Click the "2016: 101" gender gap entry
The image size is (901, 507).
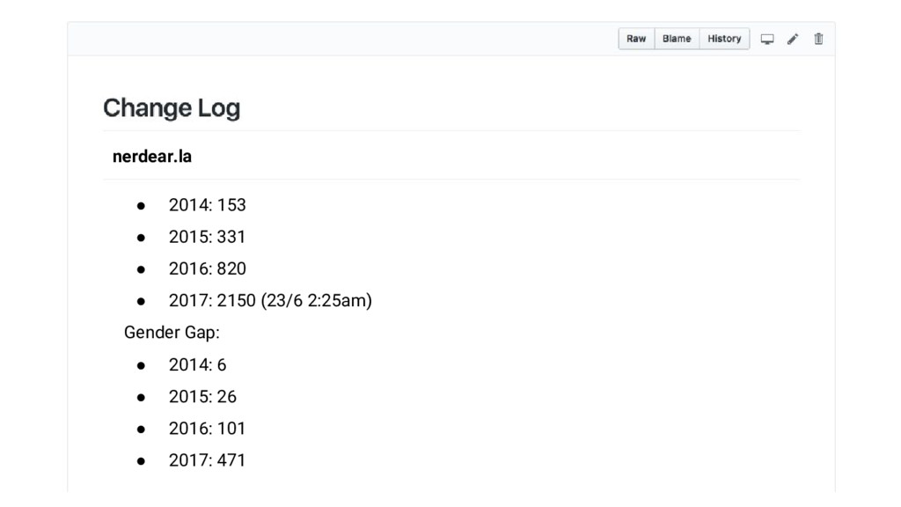(x=207, y=429)
